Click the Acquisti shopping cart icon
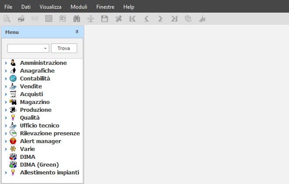This screenshot has height=184, width=289. coord(13,94)
